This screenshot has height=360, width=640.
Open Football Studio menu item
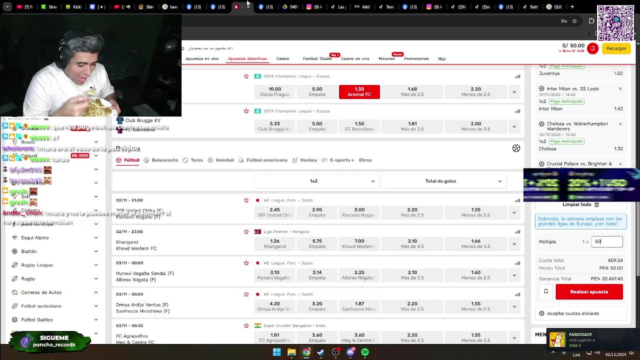tap(317, 58)
